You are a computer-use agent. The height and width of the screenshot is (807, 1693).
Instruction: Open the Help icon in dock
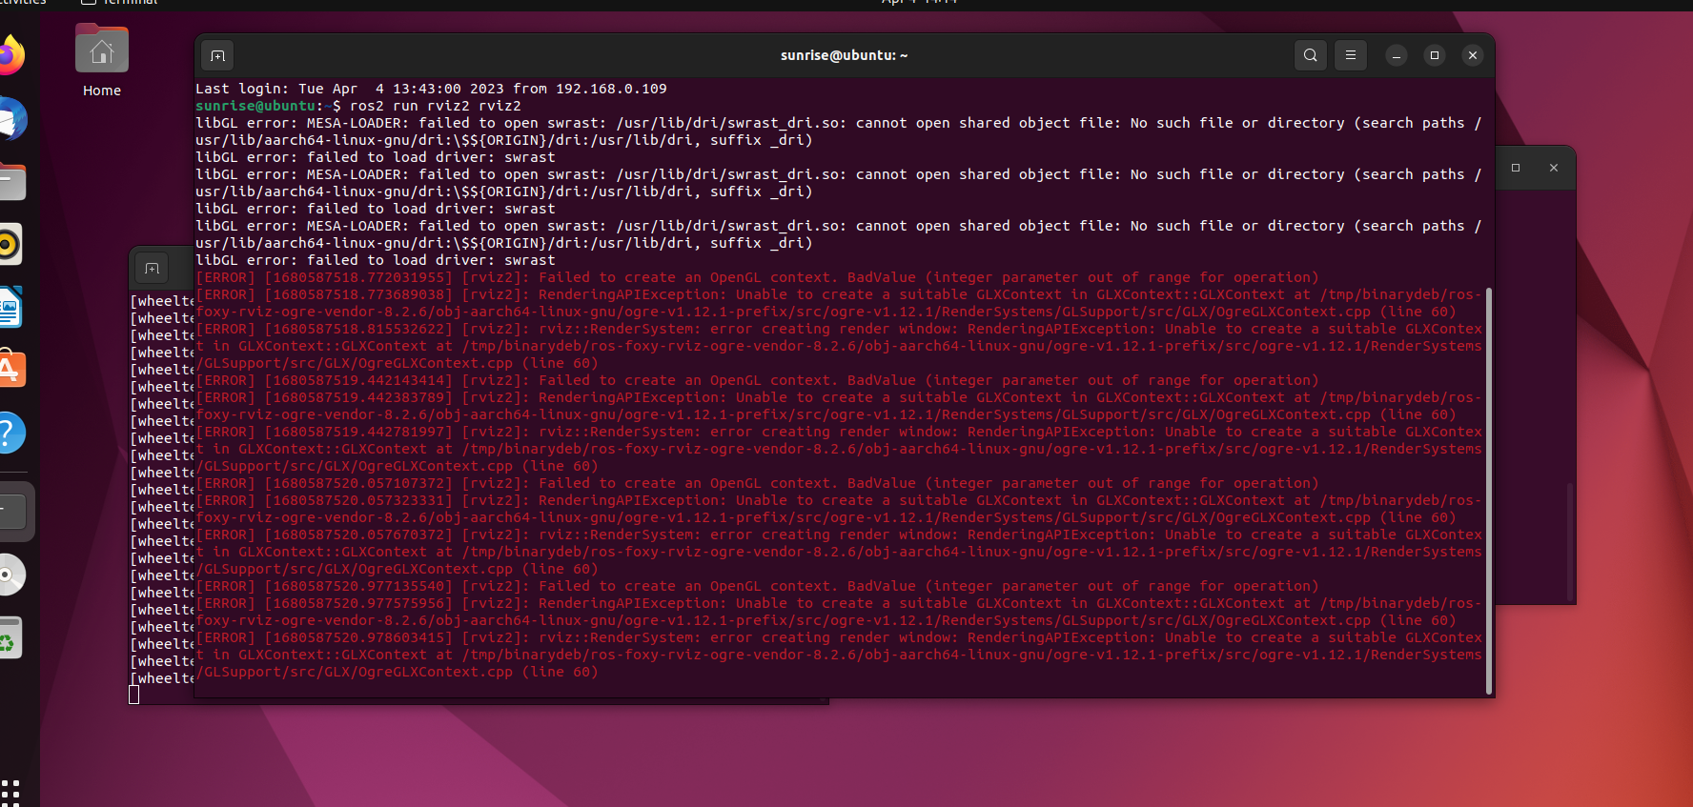(x=10, y=433)
